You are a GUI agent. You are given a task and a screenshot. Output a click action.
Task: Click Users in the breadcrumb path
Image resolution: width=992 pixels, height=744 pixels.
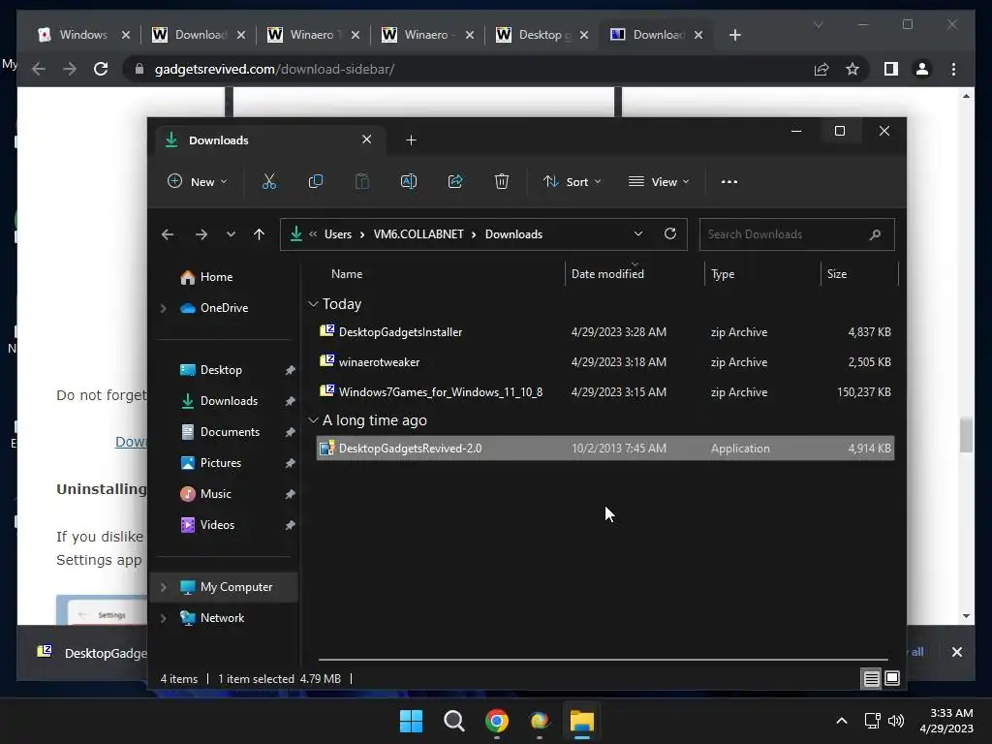(x=338, y=234)
